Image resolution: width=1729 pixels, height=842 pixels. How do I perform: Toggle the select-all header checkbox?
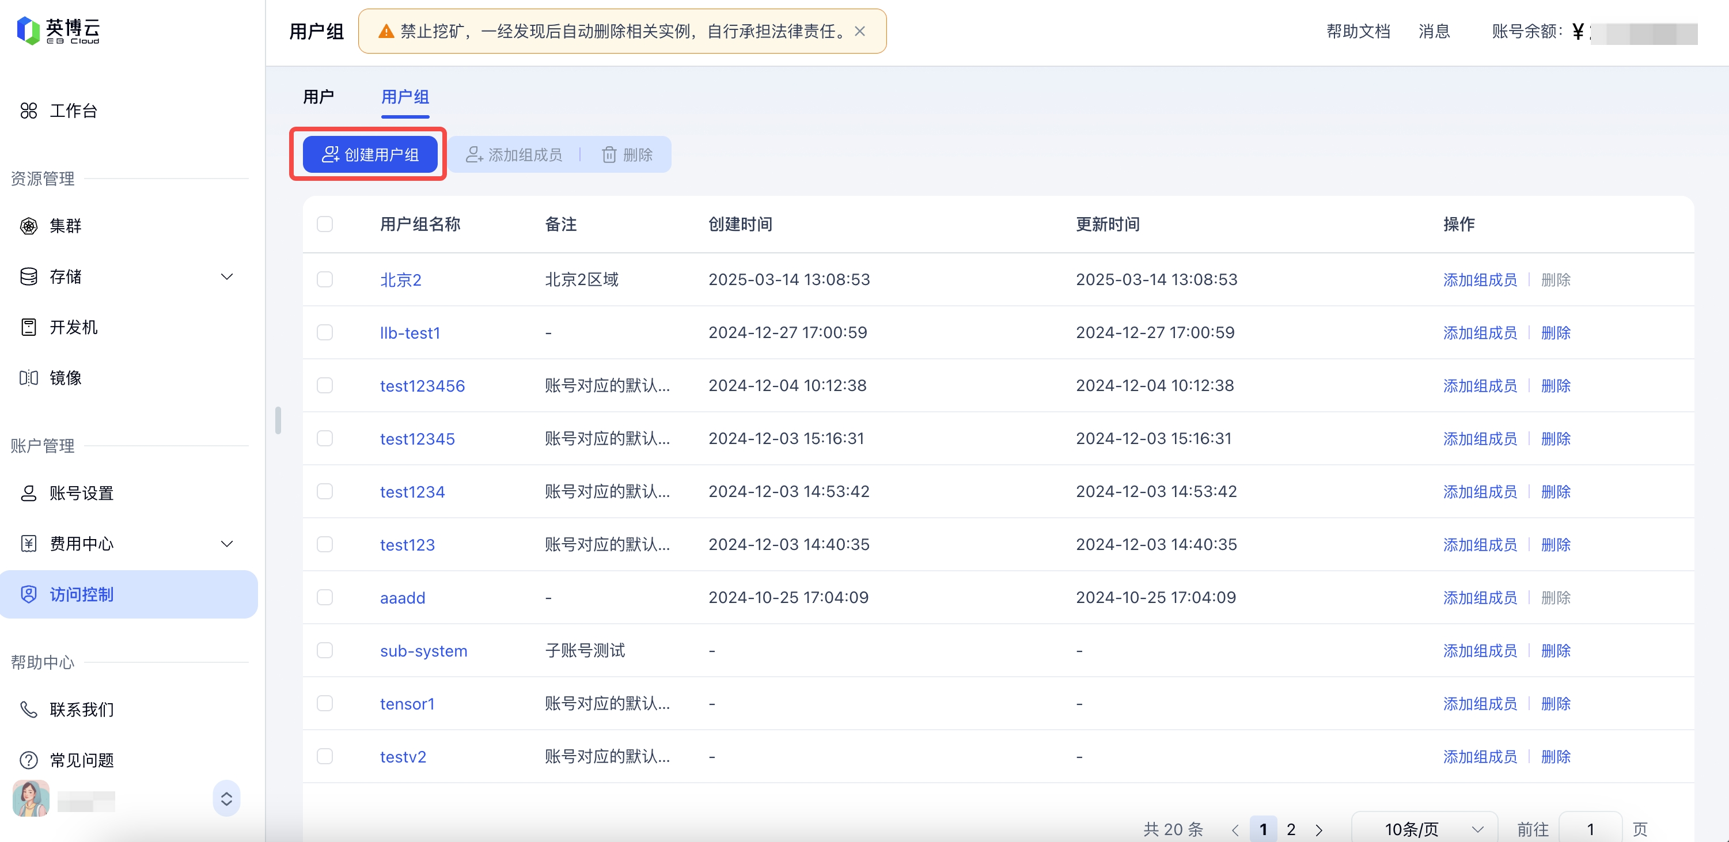325,224
